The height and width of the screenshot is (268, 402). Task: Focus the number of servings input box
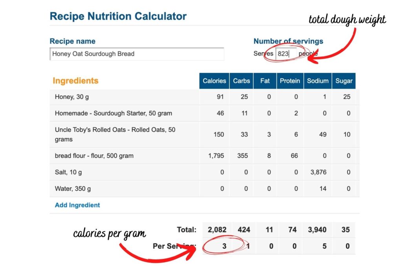[x=285, y=54]
